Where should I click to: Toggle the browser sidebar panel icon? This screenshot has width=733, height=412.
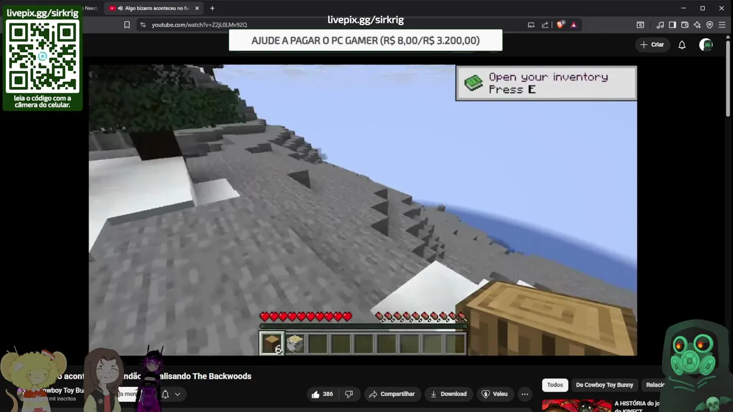click(672, 25)
